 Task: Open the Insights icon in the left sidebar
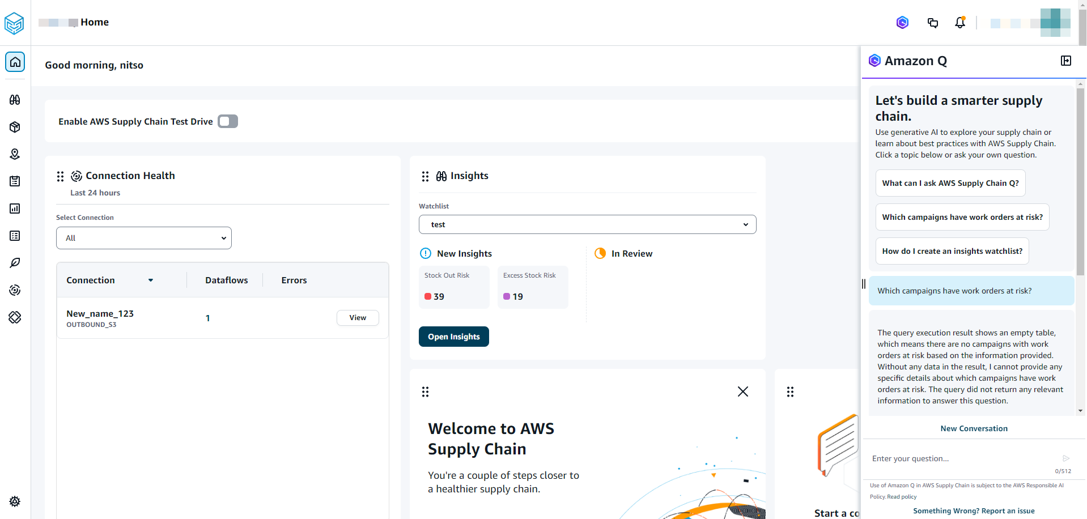pos(15,100)
